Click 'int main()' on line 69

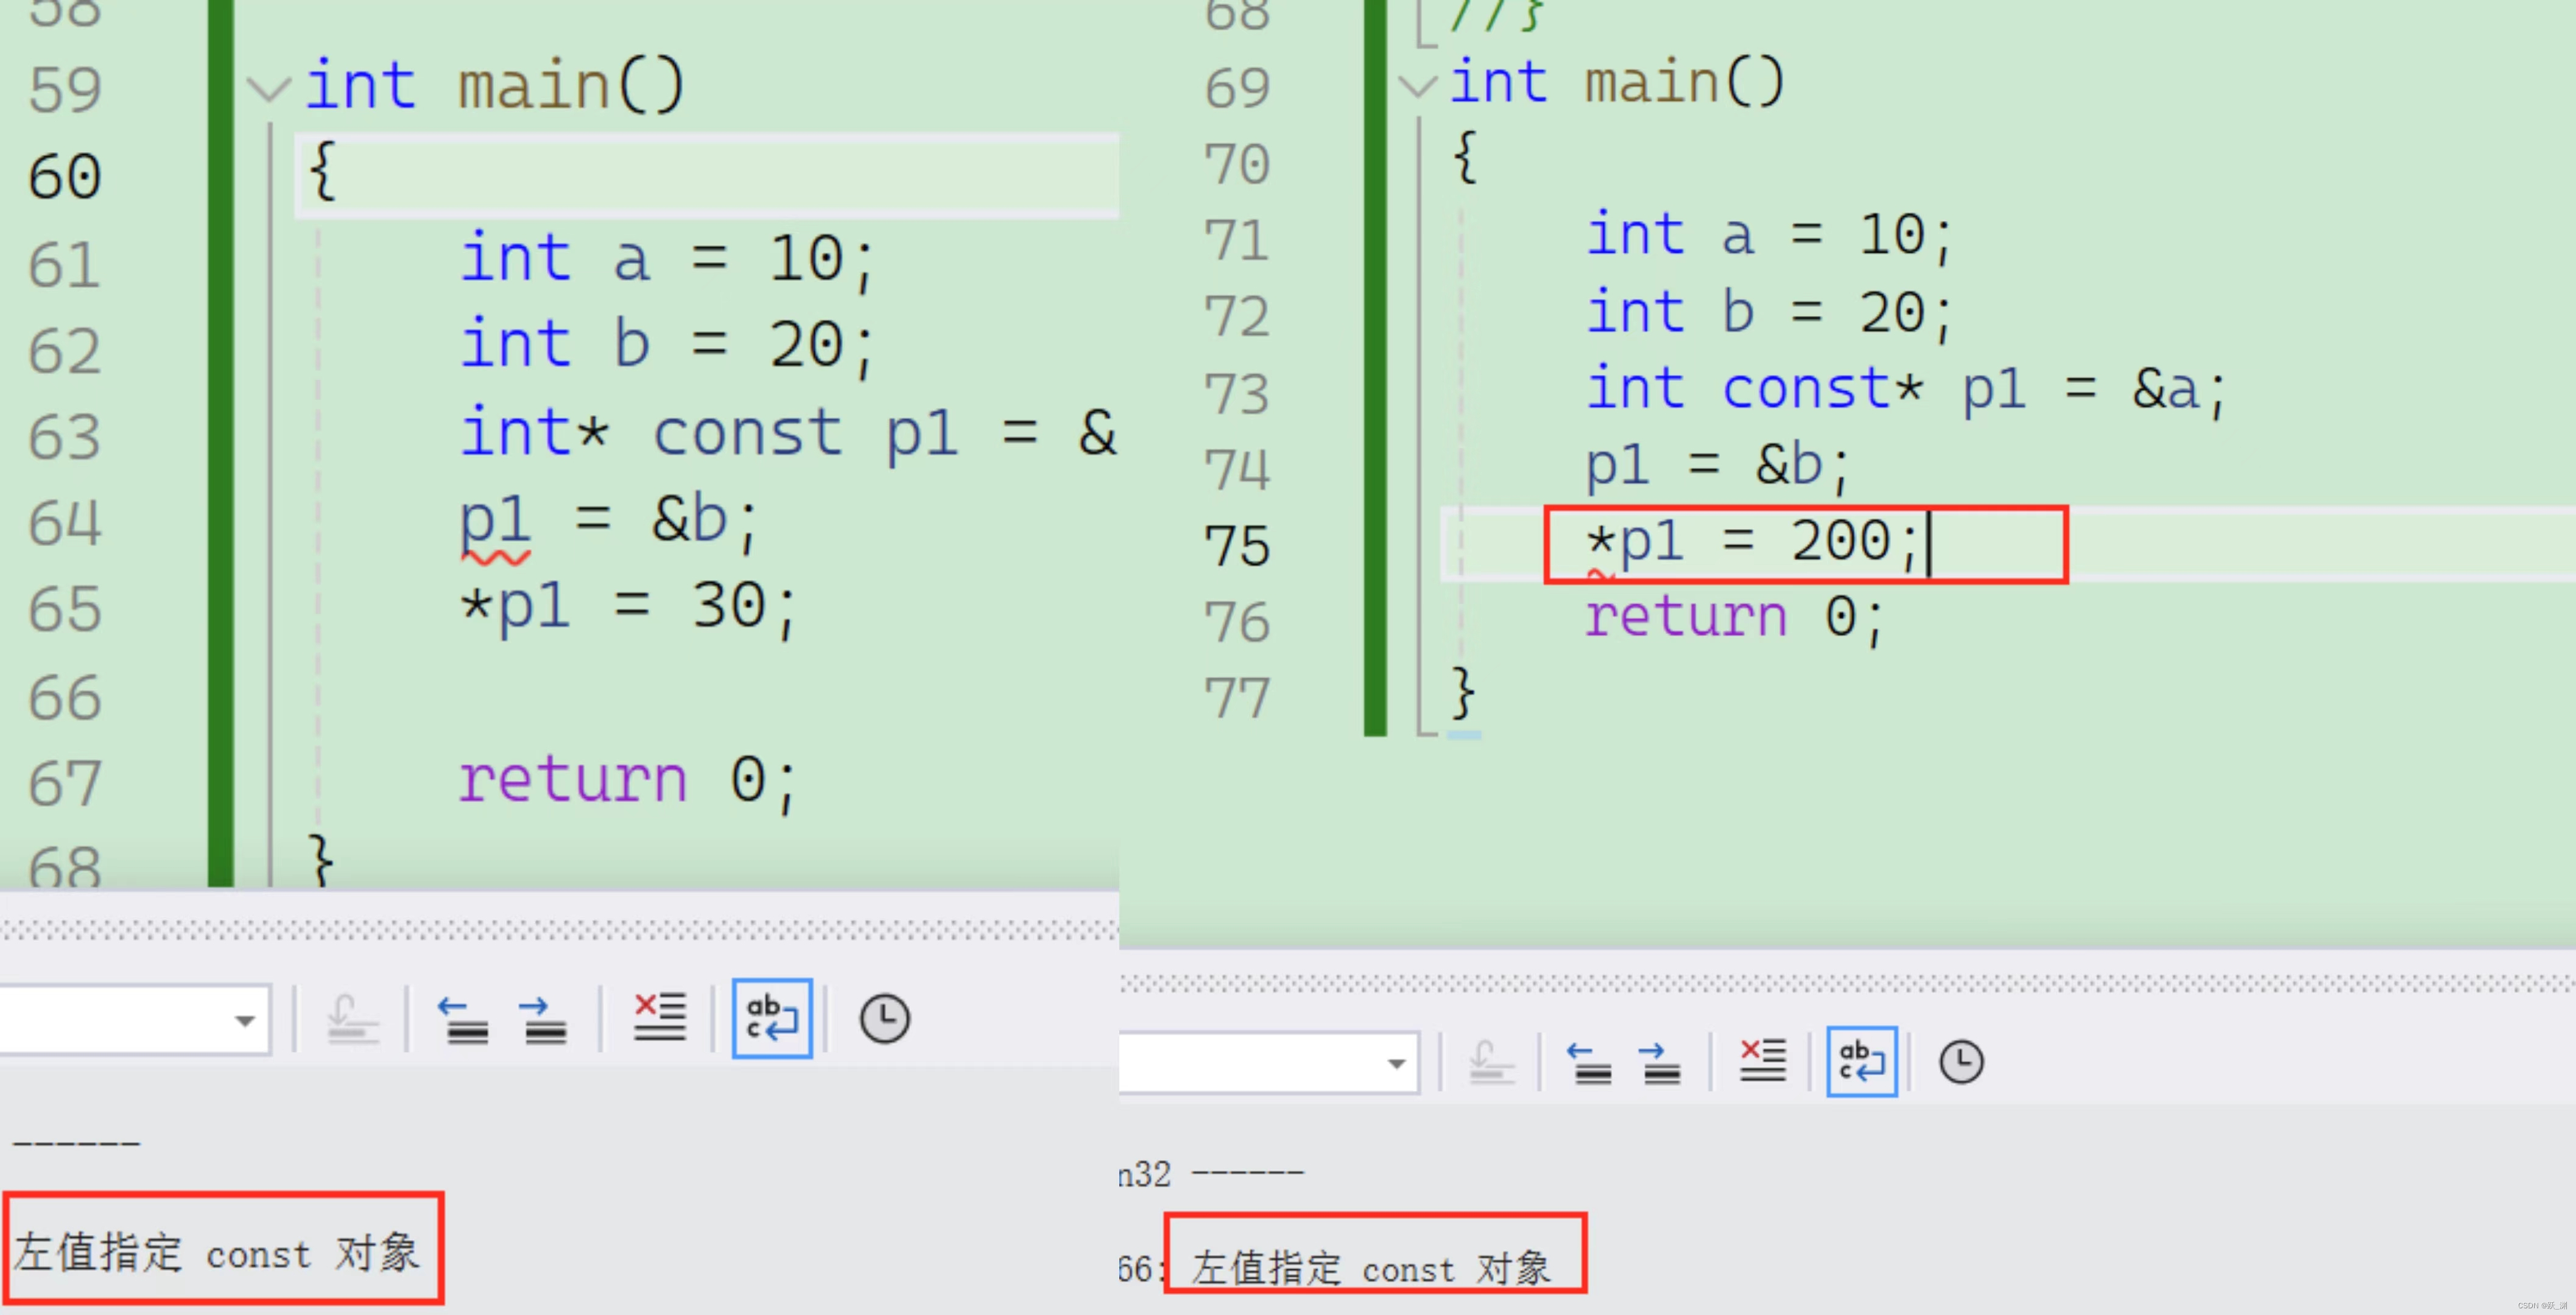(x=1617, y=82)
